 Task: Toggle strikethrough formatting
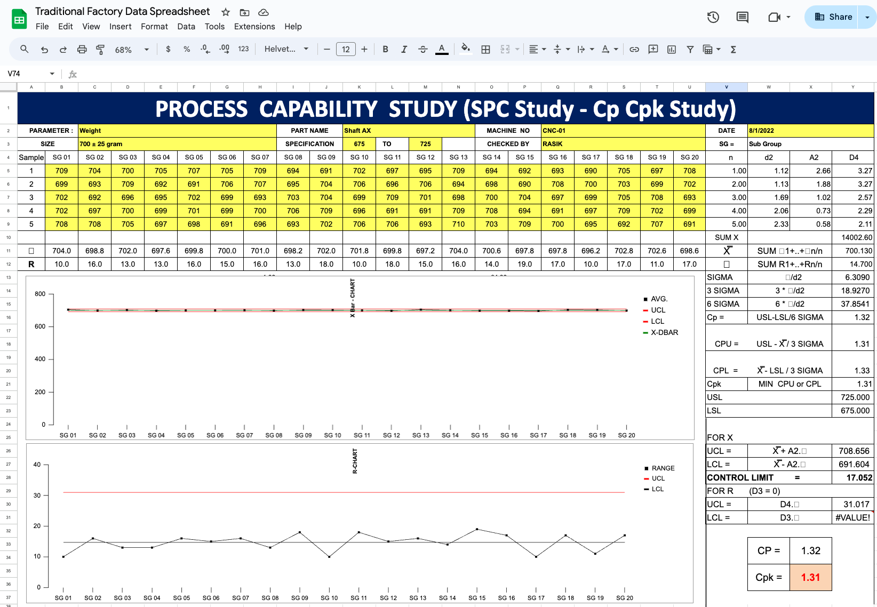pyautogui.click(x=422, y=50)
